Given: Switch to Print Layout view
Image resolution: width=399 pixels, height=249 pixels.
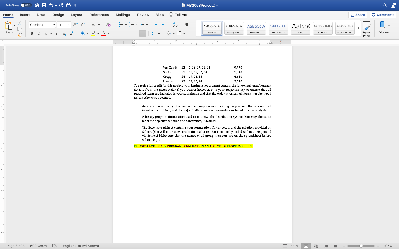Looking at the screenshot, I should 306,246.
